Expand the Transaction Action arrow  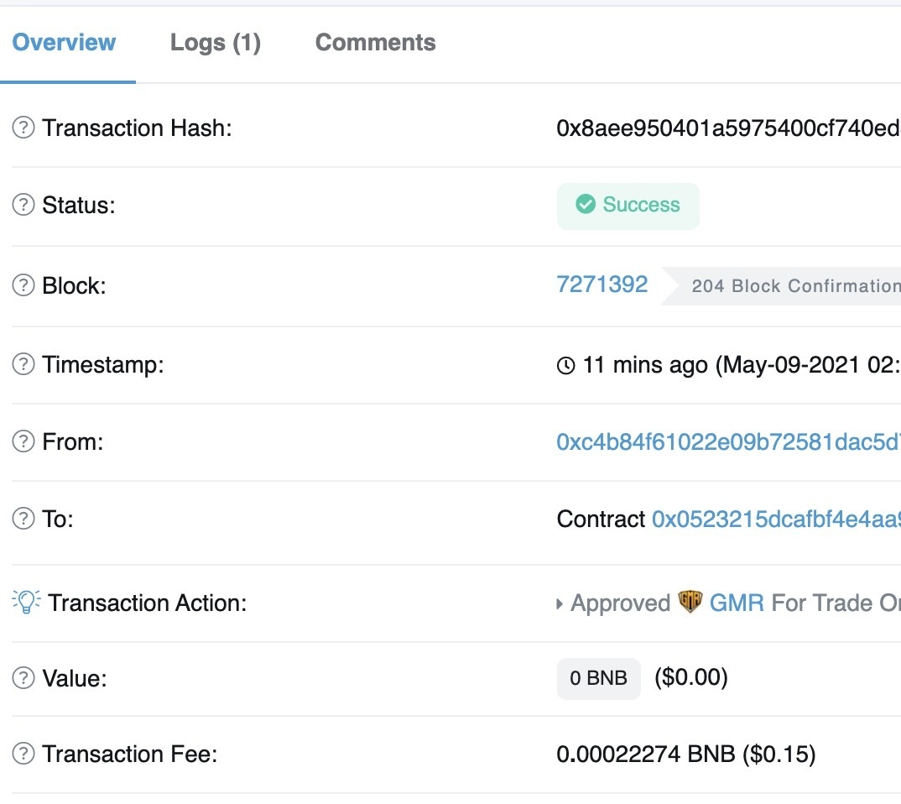(x=560, y=603)
